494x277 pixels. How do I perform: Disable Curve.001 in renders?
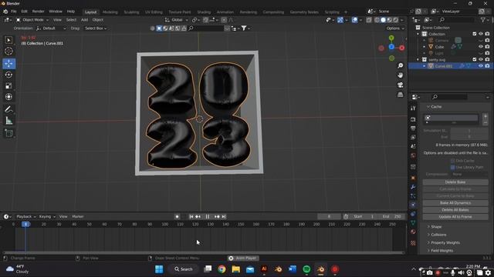point(487,66)
